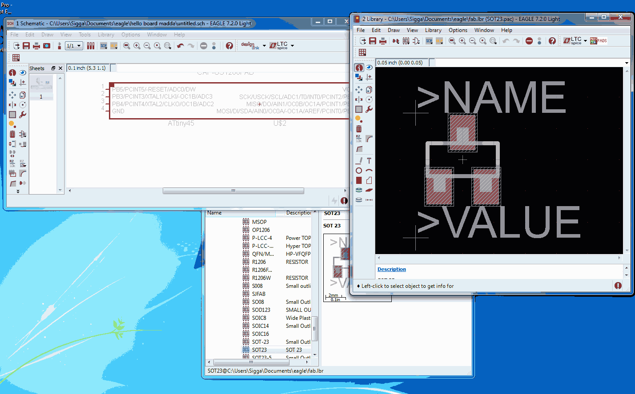
Task: Select the Group tool in Schematic palette
Action: click(x=12, y=115)
